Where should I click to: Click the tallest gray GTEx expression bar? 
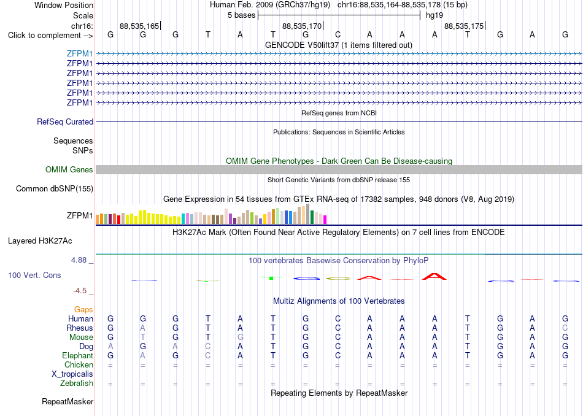point(307,214)
